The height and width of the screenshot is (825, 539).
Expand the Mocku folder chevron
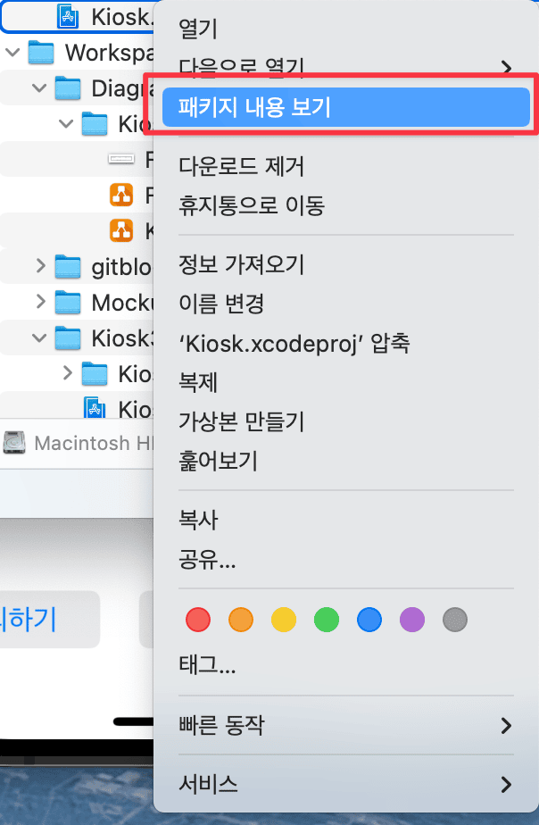(x=41, y=302)
